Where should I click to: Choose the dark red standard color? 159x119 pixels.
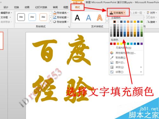pyautogui.click(x=111, y=44)
